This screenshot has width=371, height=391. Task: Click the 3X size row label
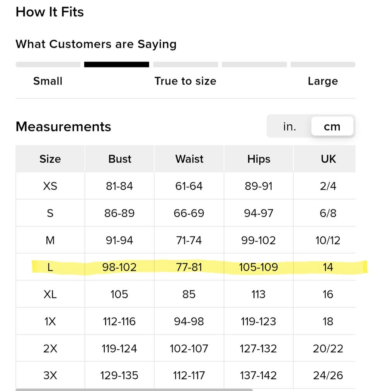pos(50,375)
